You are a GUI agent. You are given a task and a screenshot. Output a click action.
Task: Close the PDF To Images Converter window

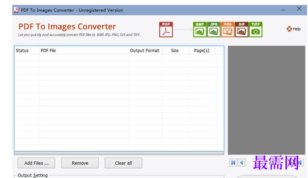tap(299, 9)
